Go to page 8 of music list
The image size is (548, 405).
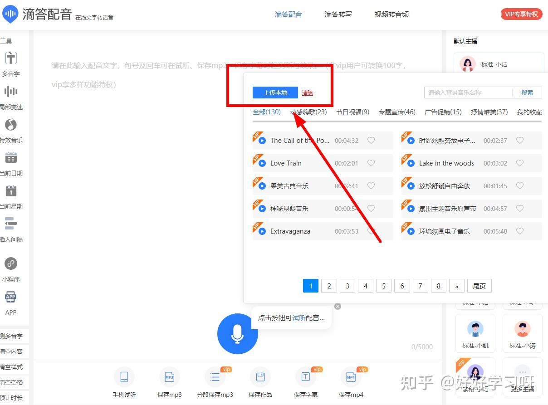(439, 286)
